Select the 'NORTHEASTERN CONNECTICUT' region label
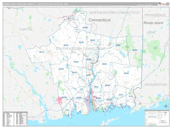This screenshot has height=129, width=172. 114,13
